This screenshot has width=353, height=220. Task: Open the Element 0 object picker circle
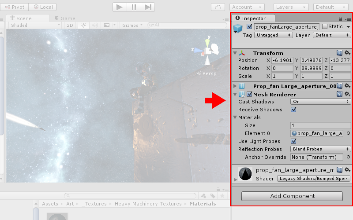348,133
